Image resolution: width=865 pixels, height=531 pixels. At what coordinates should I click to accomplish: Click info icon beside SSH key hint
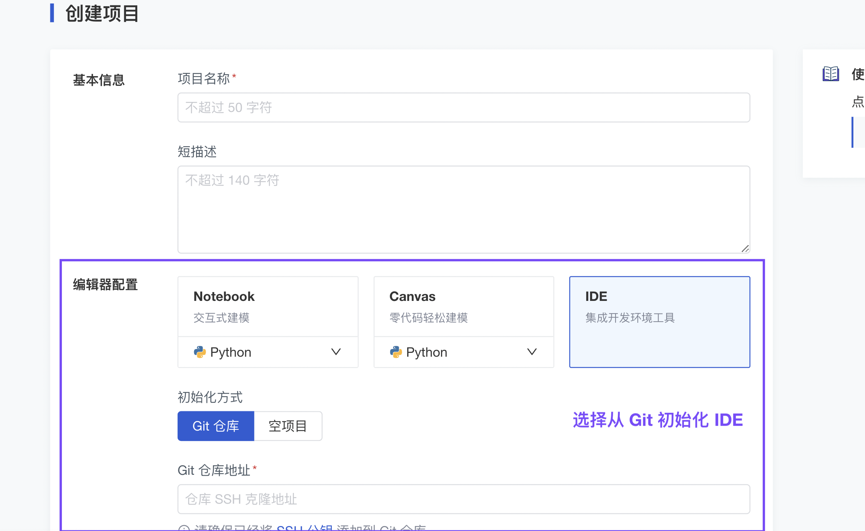coord(184,528)
